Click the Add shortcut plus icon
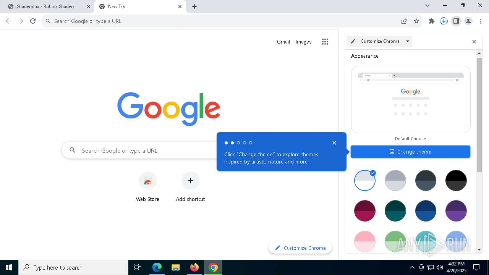 coord(190,181)
